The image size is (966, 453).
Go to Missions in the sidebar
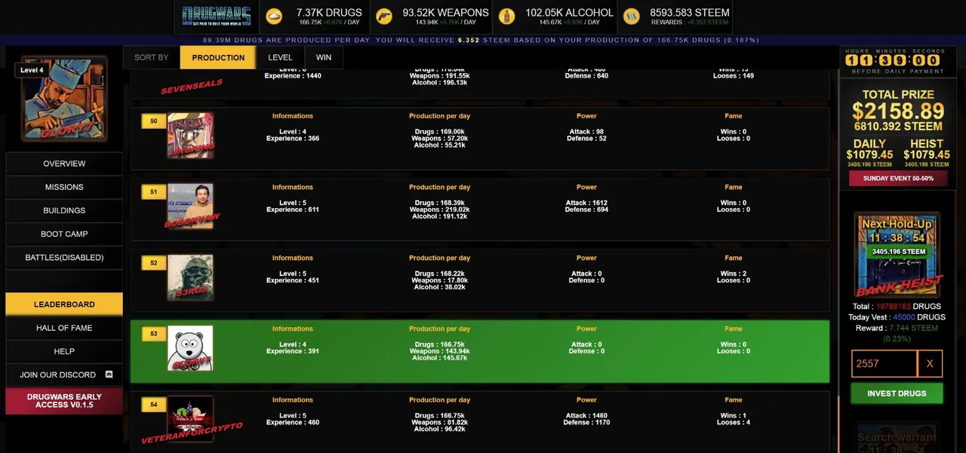[64, 187]
